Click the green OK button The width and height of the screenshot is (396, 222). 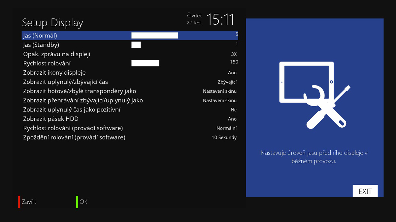point(82,202)
